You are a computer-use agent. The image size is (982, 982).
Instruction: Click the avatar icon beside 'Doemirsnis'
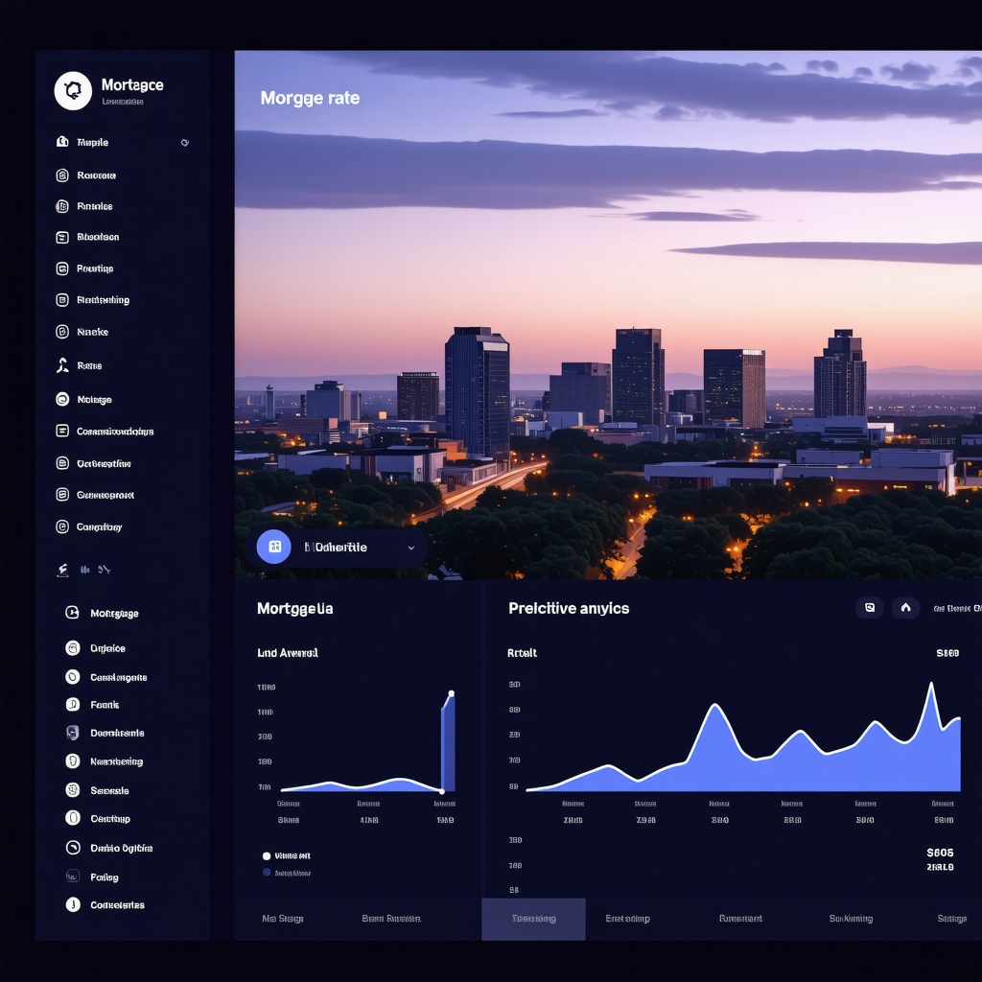[x=73, y=733]
